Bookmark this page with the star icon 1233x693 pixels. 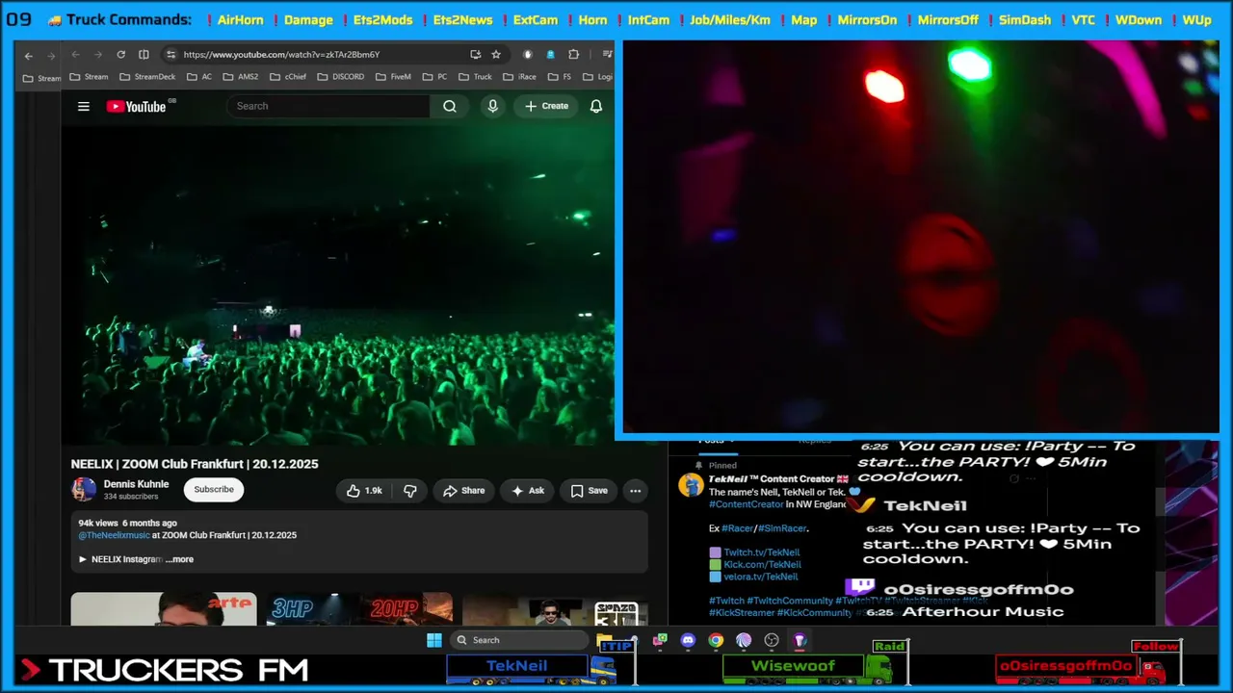click(496, 55)
